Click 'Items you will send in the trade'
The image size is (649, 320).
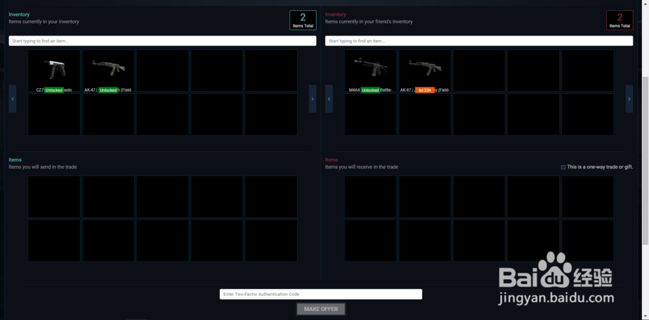43,167
